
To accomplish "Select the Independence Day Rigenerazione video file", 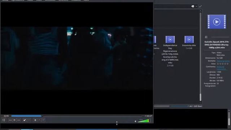I will tap(170, 51).
